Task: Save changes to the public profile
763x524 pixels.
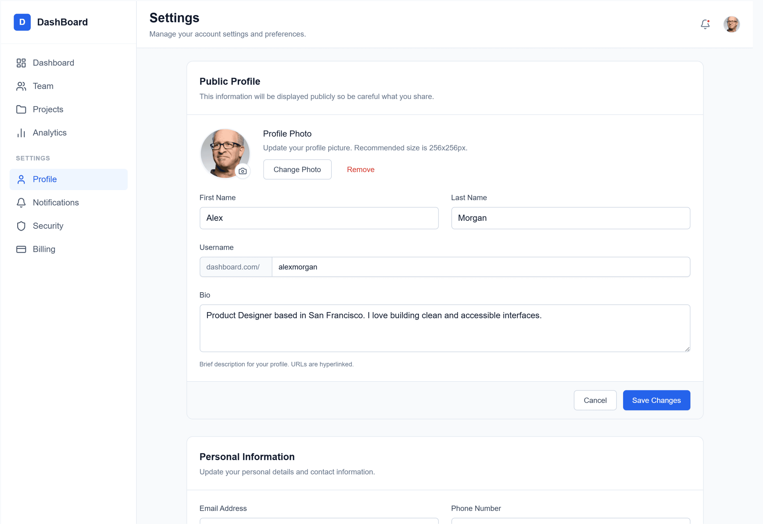Action: pyautogui.click(x=656, y=400)
